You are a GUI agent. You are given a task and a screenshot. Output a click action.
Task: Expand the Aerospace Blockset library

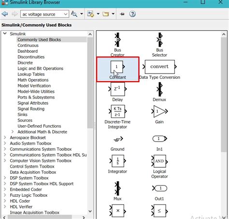pyautogui.click(x=5, y=137)
